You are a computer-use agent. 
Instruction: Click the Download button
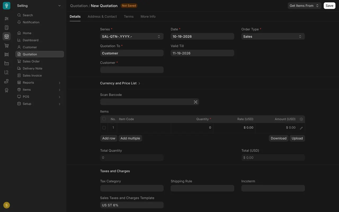pos(279,138)
